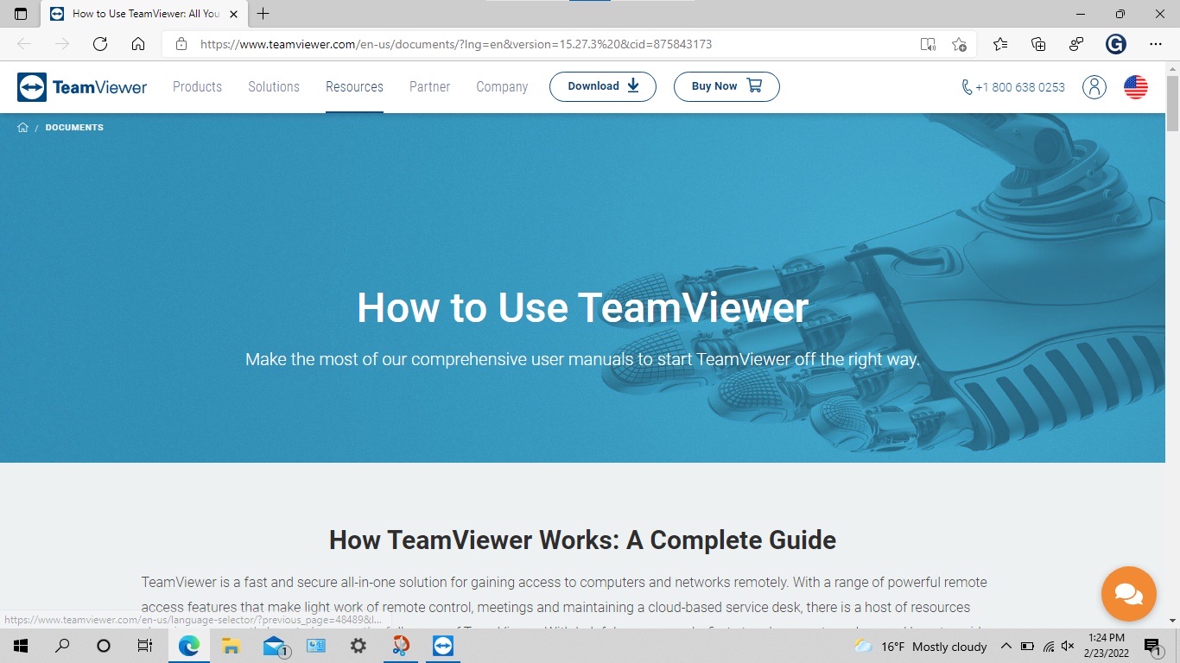Select the home breadcrumb icon
The width and height of the screenshot is (1180, 663).
(23, 127)
